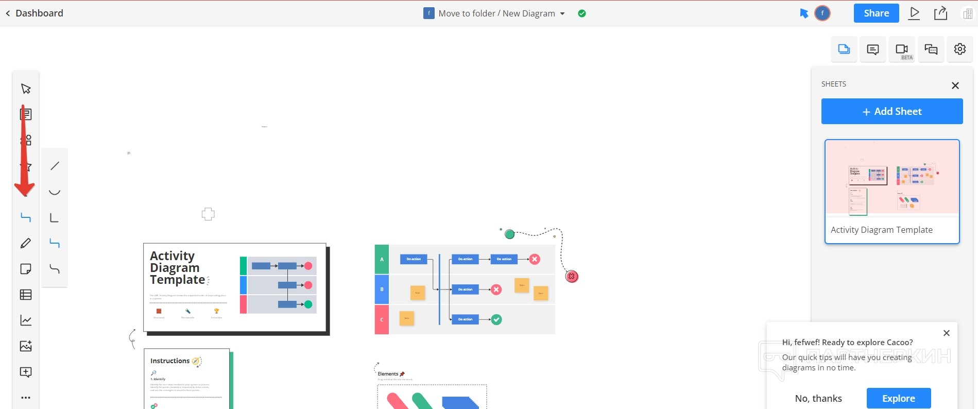Choose the L-shaped right-angle line style
The width and height of the screenshot is (978, 409).
(55, 217)
